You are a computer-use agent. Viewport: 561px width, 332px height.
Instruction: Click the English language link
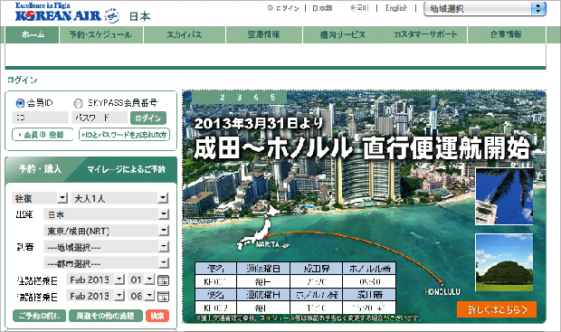point(396,8)
